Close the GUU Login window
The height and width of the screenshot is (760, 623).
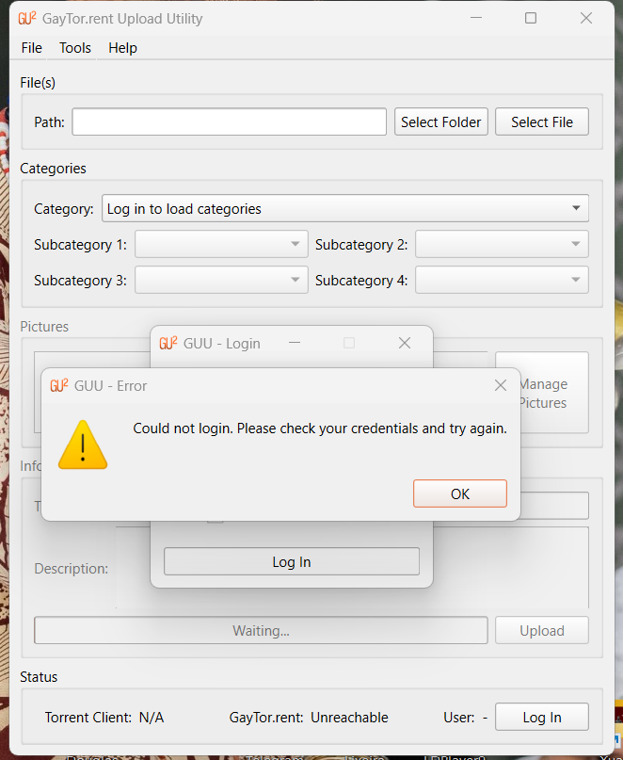[405, 344]
